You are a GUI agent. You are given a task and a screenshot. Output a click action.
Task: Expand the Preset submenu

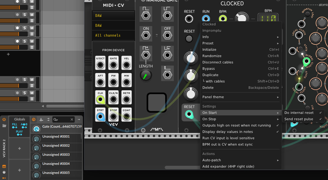[x=241, y=43]
